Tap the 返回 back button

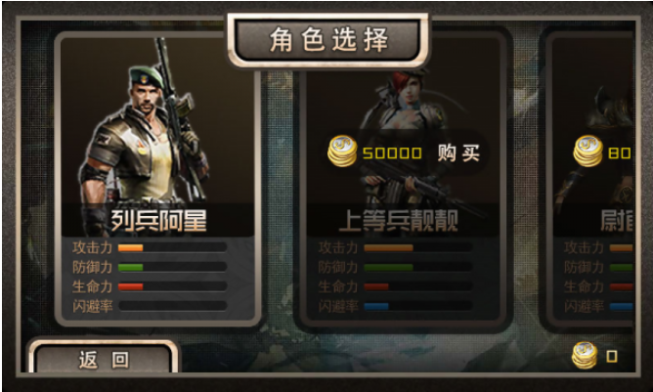click(x=104, y=358)
